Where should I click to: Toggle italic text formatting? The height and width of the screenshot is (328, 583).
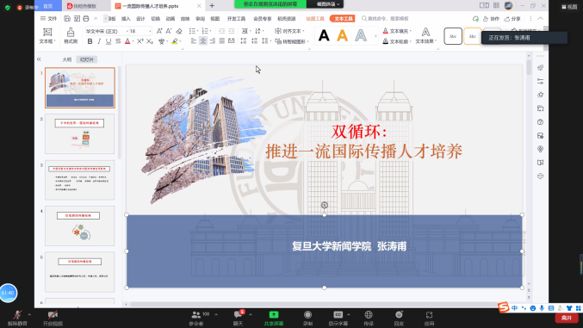(99, 41)
